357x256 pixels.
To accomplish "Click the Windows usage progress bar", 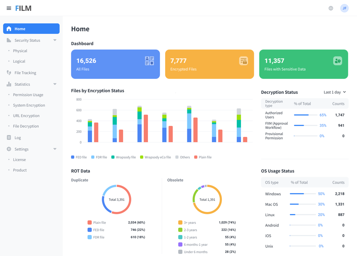I will [302, 194].
